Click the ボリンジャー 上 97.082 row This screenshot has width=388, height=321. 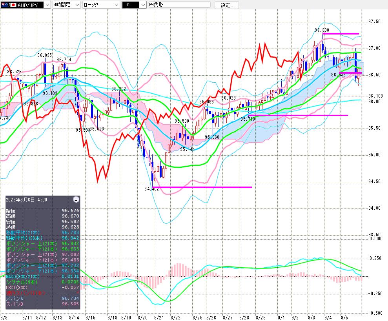click(42, 254)
